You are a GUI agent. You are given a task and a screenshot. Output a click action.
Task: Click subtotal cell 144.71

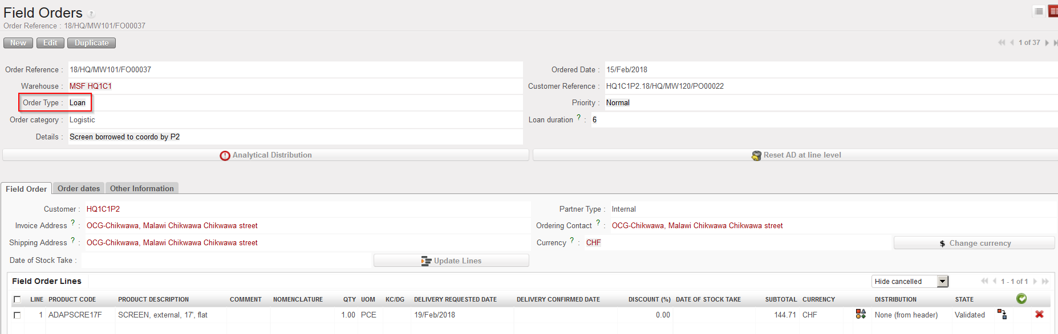(x=785, y=315)
